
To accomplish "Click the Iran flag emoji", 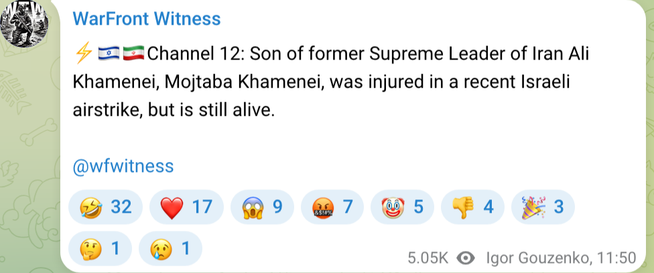I will pyautogui.click(x=133, y=52).
